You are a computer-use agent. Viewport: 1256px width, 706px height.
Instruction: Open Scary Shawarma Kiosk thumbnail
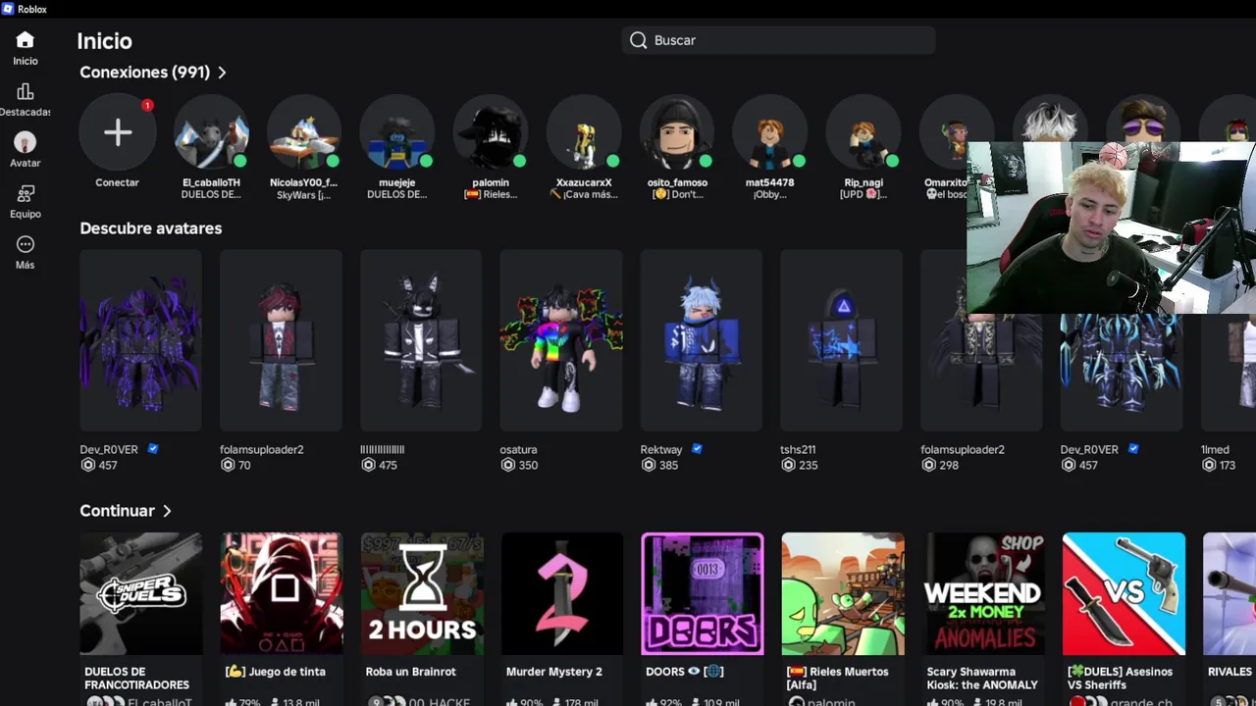pos(983,593)
